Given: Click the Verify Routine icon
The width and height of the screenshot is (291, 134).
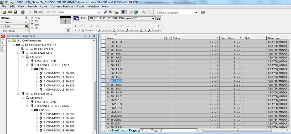Looking at the screenshot, I should pos(131,12).
